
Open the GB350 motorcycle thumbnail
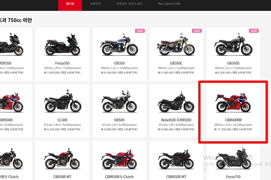(119, 45)
